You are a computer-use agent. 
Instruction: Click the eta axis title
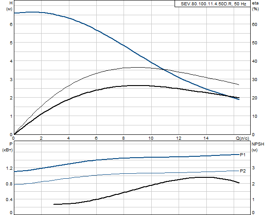pos(255,3)
